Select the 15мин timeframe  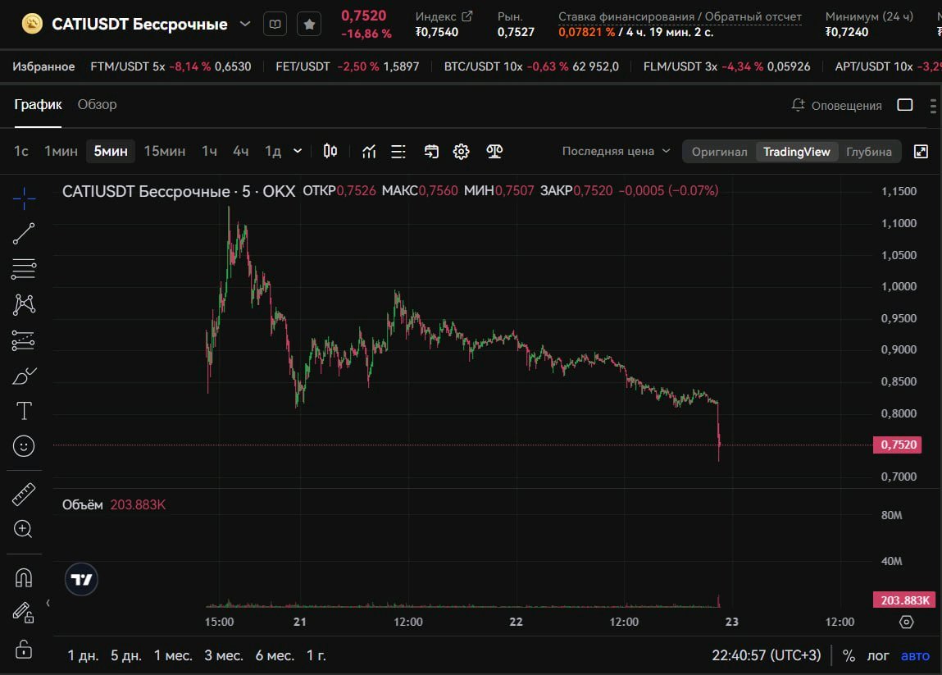point(165,151)
